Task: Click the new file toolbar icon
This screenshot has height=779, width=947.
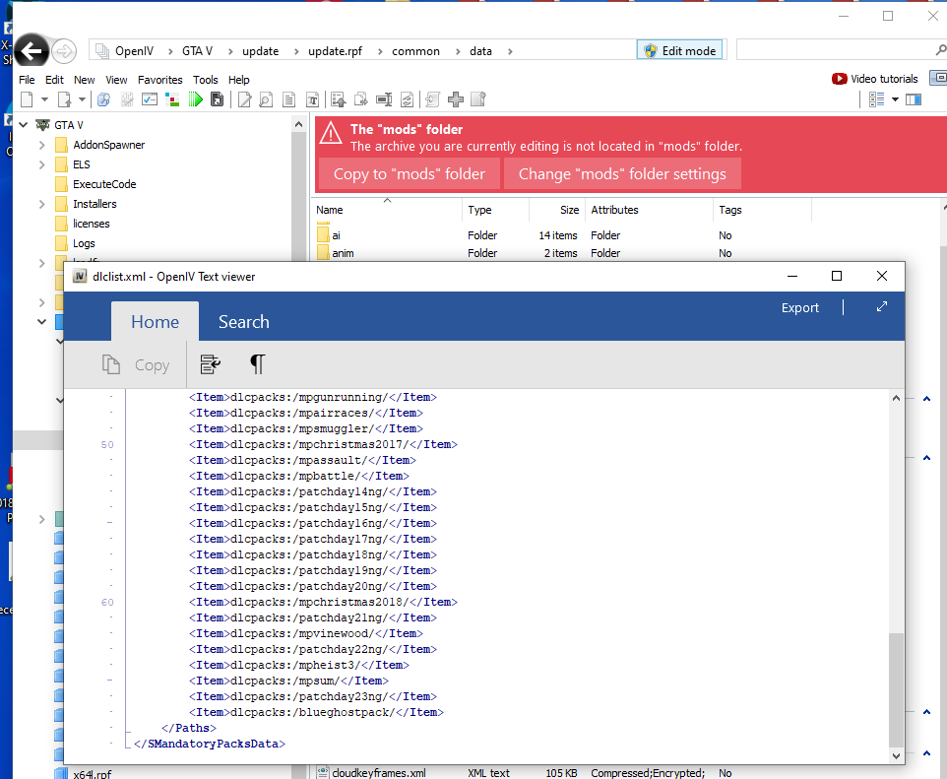Action: 28,99
